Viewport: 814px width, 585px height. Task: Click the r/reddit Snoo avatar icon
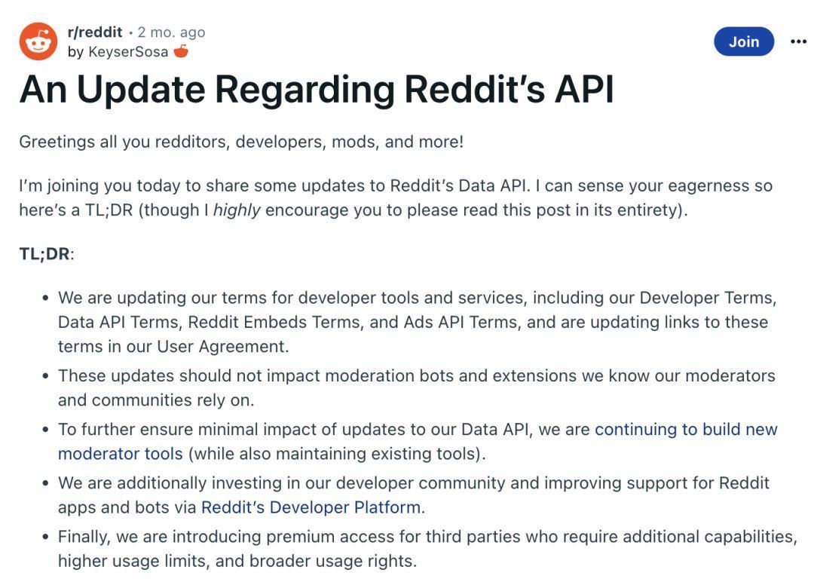38,41
